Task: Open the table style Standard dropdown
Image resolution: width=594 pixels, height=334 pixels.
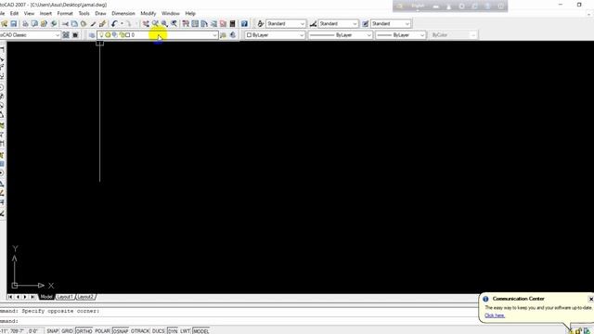Action: (407, 23)
